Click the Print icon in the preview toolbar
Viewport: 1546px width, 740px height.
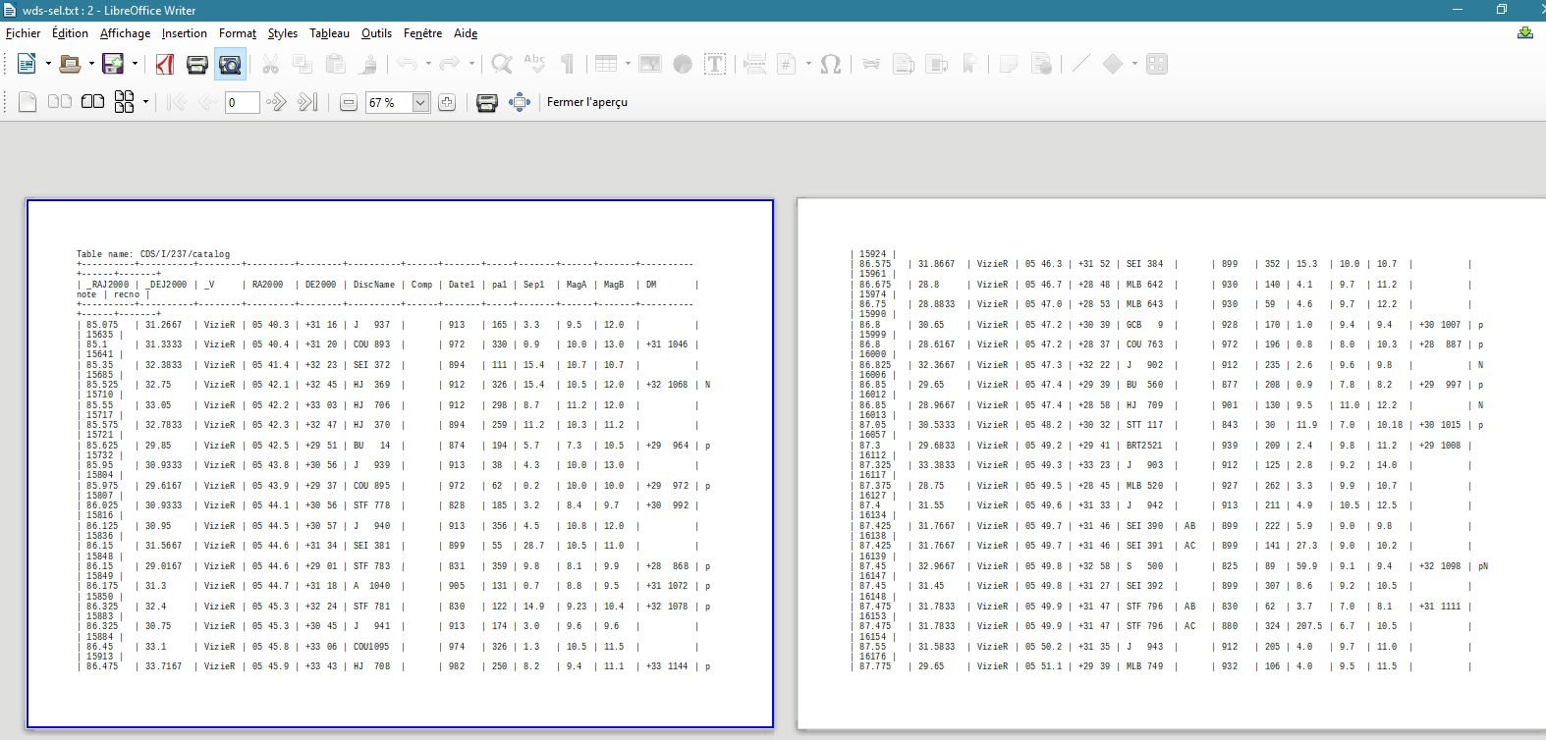[x=487, y=102]
